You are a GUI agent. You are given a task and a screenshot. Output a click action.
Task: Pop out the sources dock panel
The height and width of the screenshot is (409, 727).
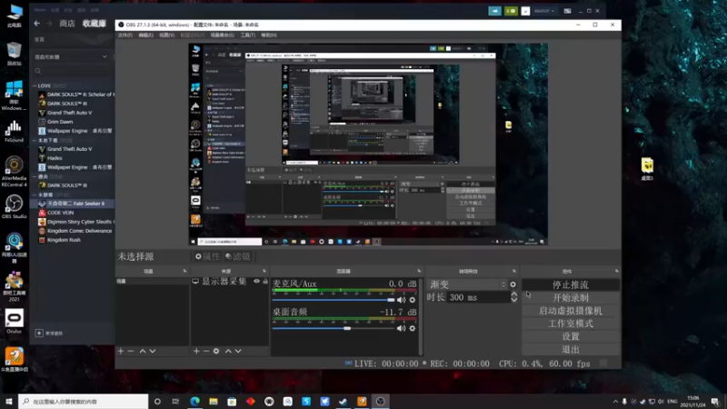click(264, 271)
